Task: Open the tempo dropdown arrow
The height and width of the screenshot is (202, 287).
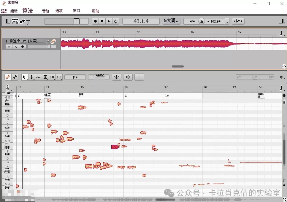Action: (227, 22)
